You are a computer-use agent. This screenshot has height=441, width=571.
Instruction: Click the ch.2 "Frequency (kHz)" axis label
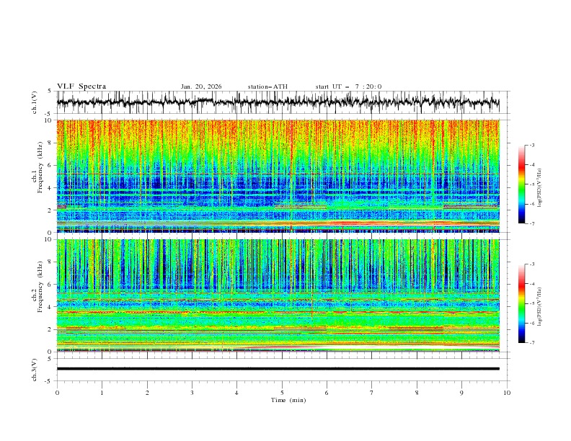40,287
